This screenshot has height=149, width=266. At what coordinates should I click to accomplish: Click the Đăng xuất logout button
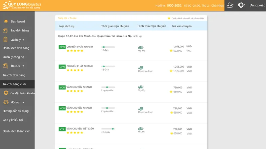(x=257, y=5)
